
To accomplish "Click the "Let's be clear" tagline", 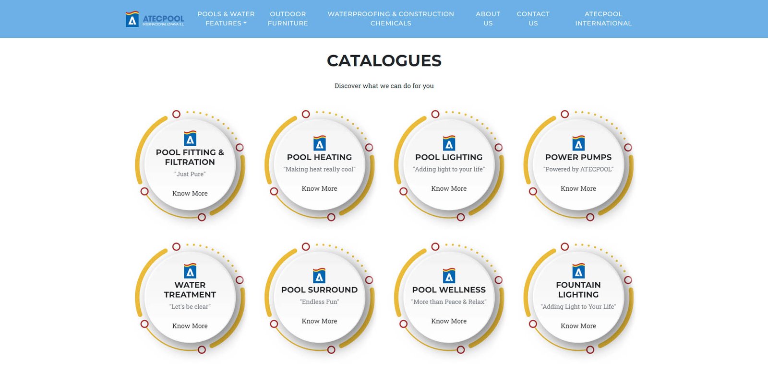I will [x=190, y=306].
